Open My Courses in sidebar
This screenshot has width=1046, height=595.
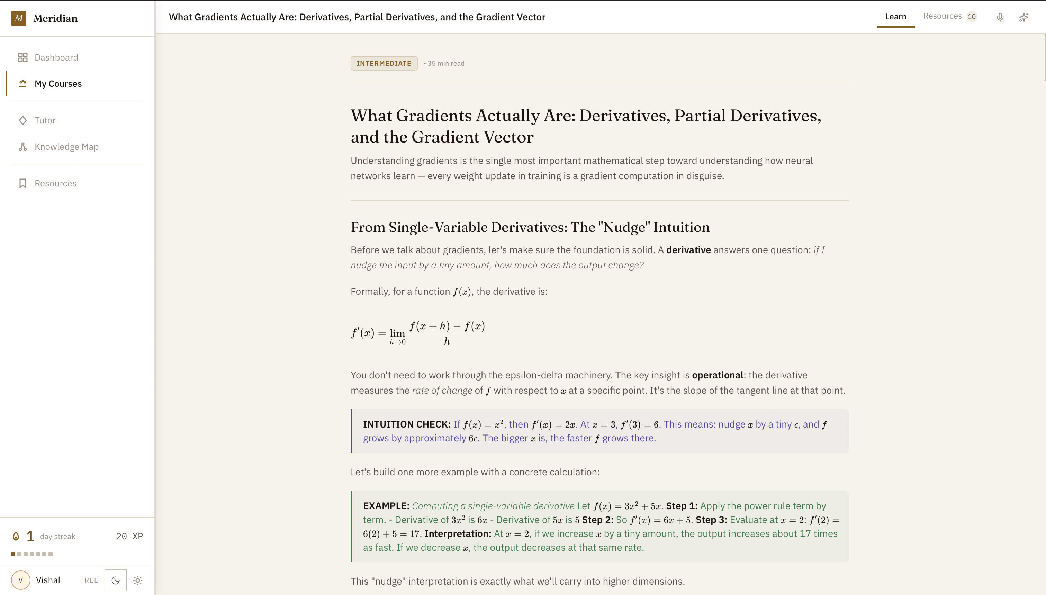click(77, 83)
